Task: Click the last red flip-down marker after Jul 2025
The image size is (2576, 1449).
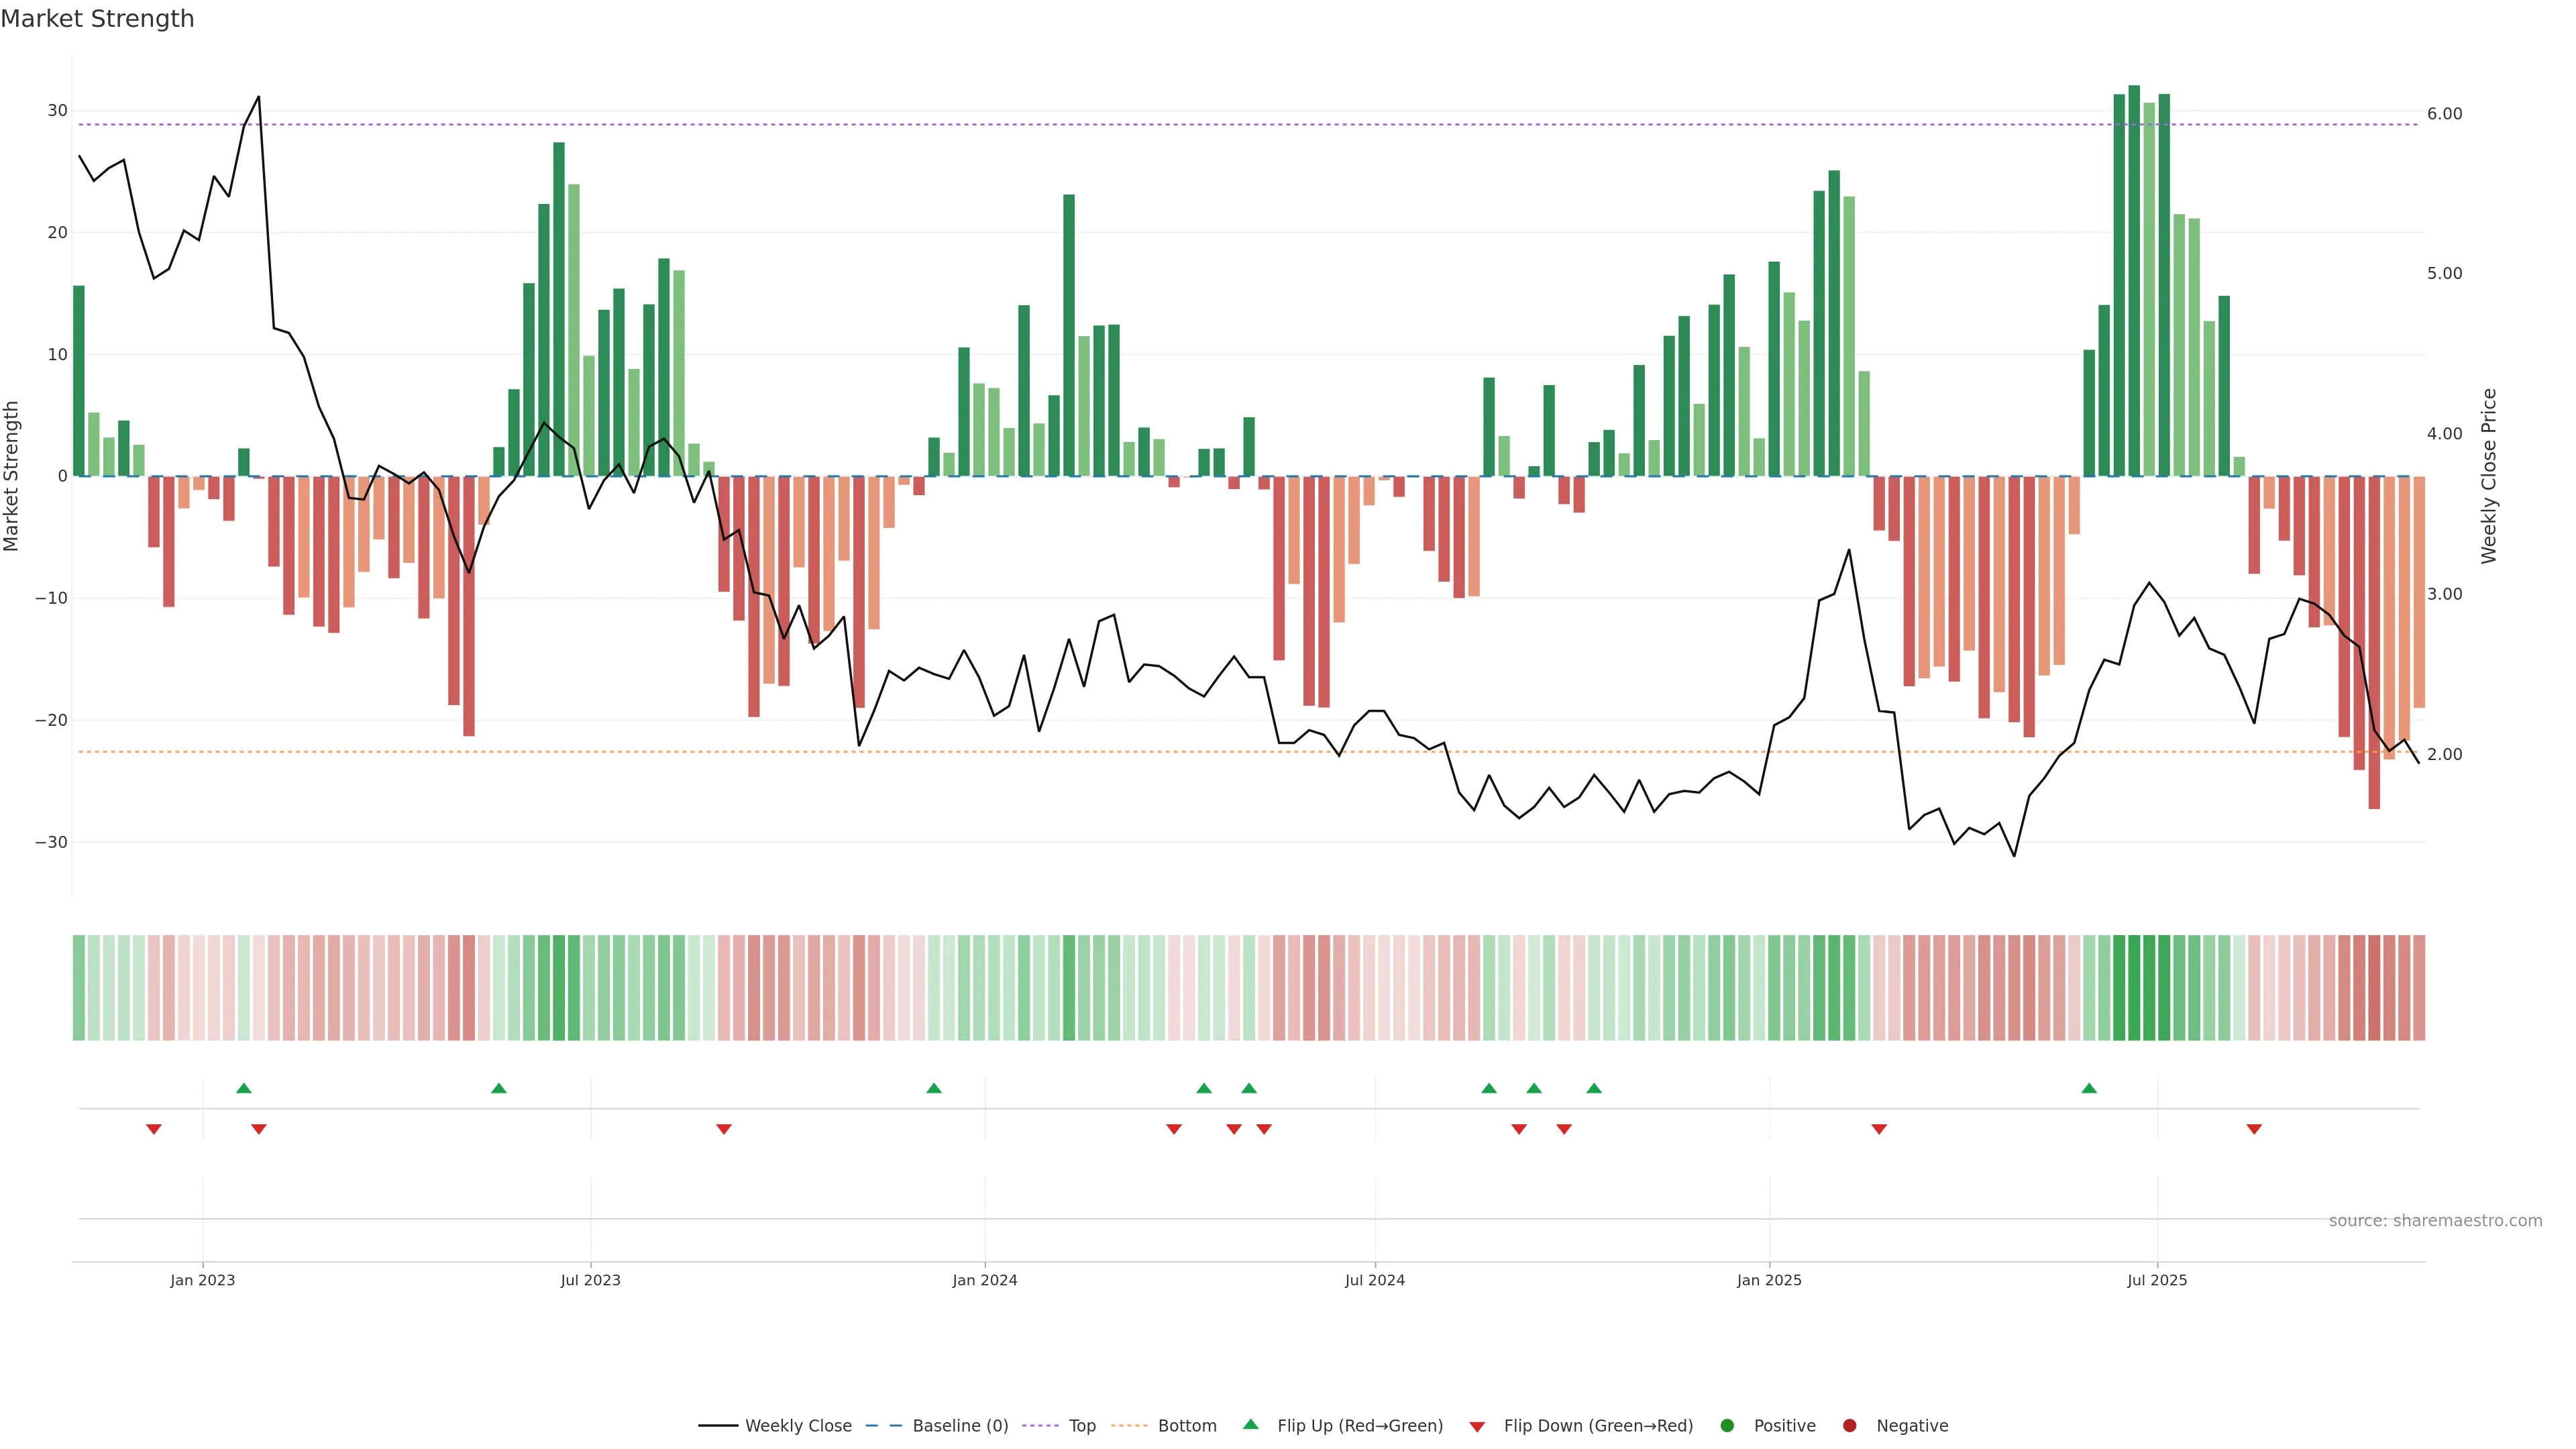Action: point(2254,1129)
